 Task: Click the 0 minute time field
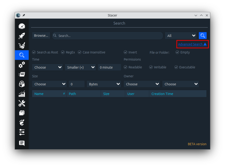point(109,67)
